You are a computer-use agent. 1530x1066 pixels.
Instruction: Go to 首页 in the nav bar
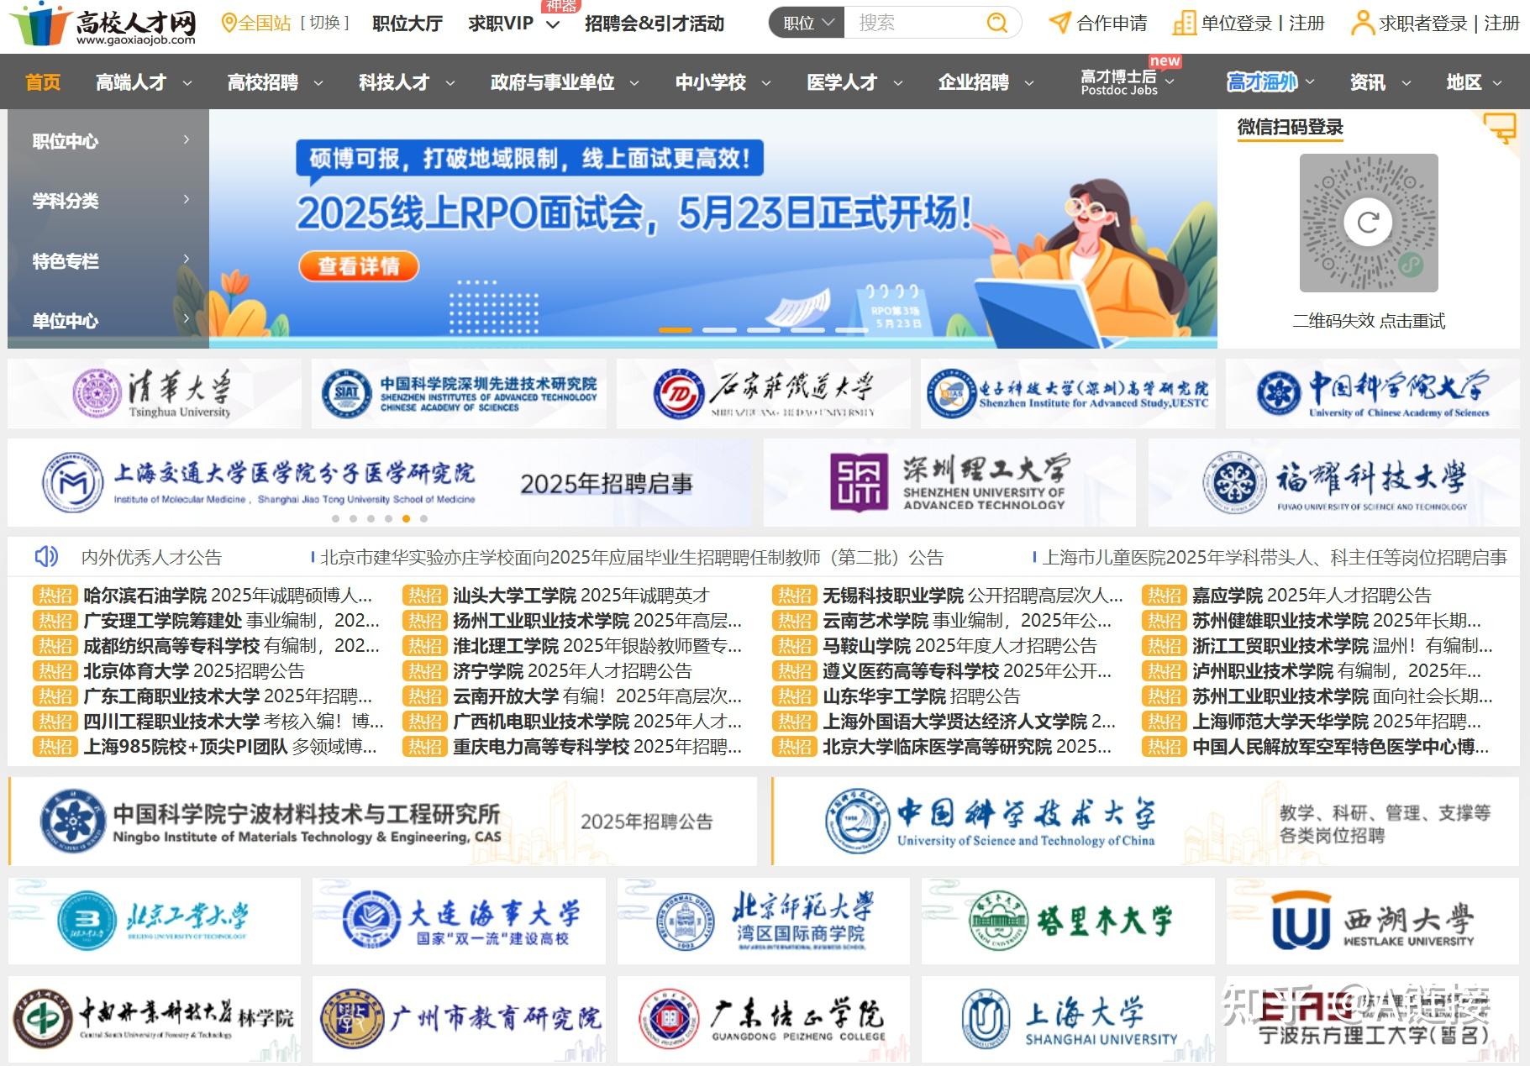(43, 81)
